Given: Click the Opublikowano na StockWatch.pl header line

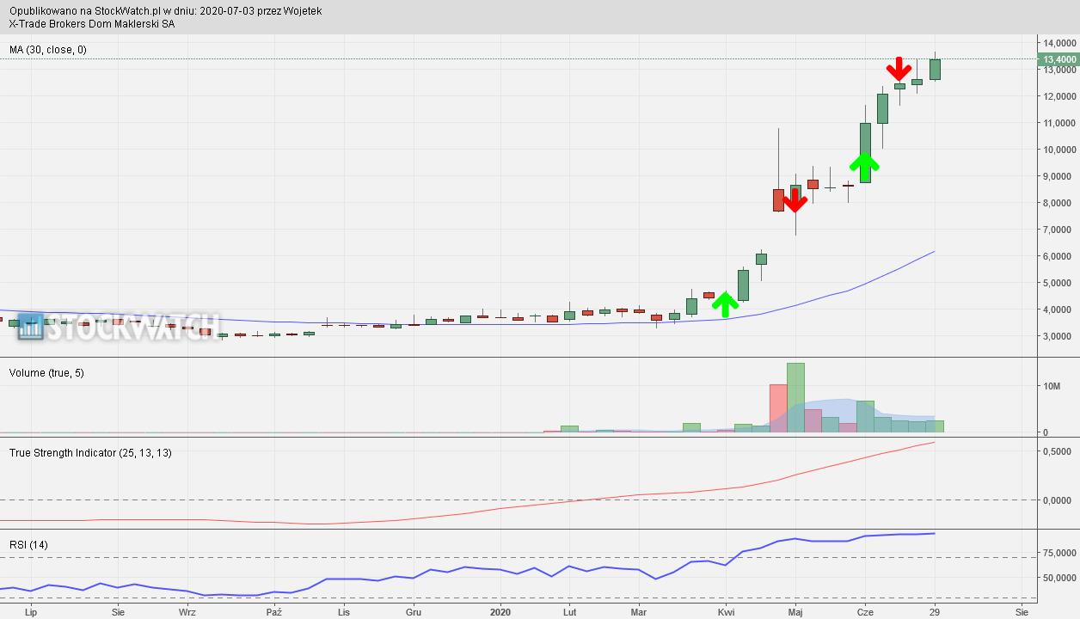Looking at the screenshot, I should point(166,11).
